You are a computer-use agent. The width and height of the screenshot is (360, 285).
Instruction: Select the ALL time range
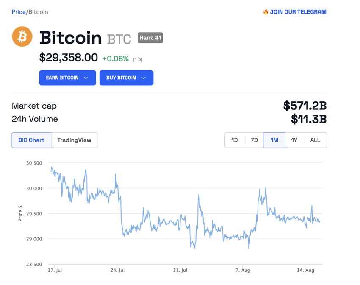[x=315, y=140]
